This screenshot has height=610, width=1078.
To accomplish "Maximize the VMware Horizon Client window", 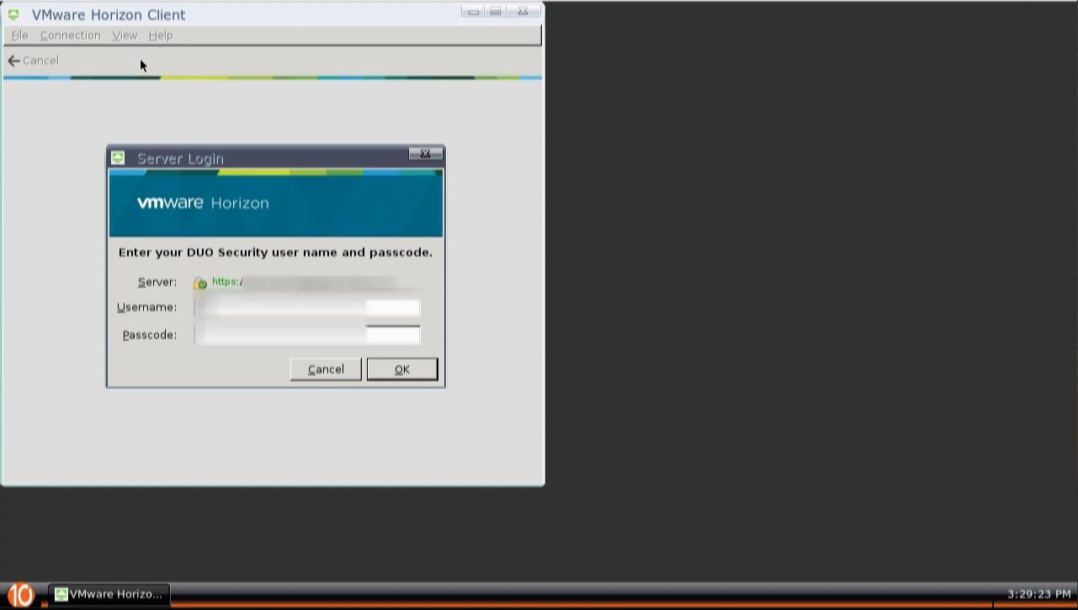I will [496, 11].
